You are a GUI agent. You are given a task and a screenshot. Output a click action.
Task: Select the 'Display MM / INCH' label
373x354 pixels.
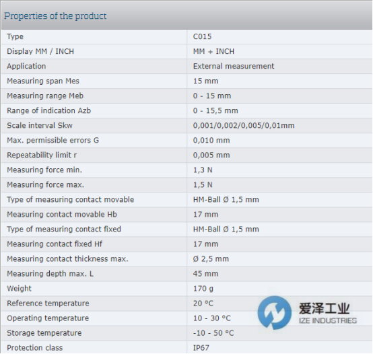click(40, 51)
